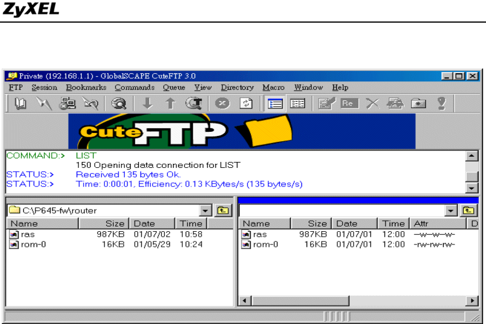Expand the local path C:\P645-fw\router dropdown

(205, 211)
